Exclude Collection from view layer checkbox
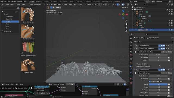The width and height of the screenshot is (174, 98). coord(167,10)
